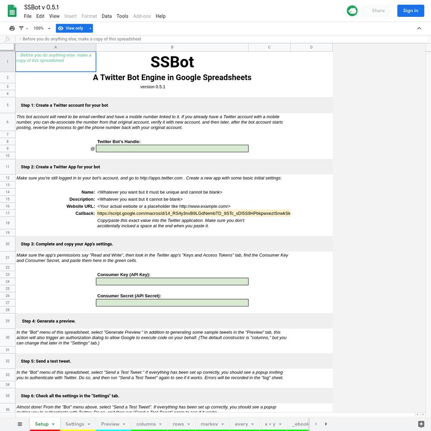
Task: Open the View only mode dropdown
Action: 90,28
